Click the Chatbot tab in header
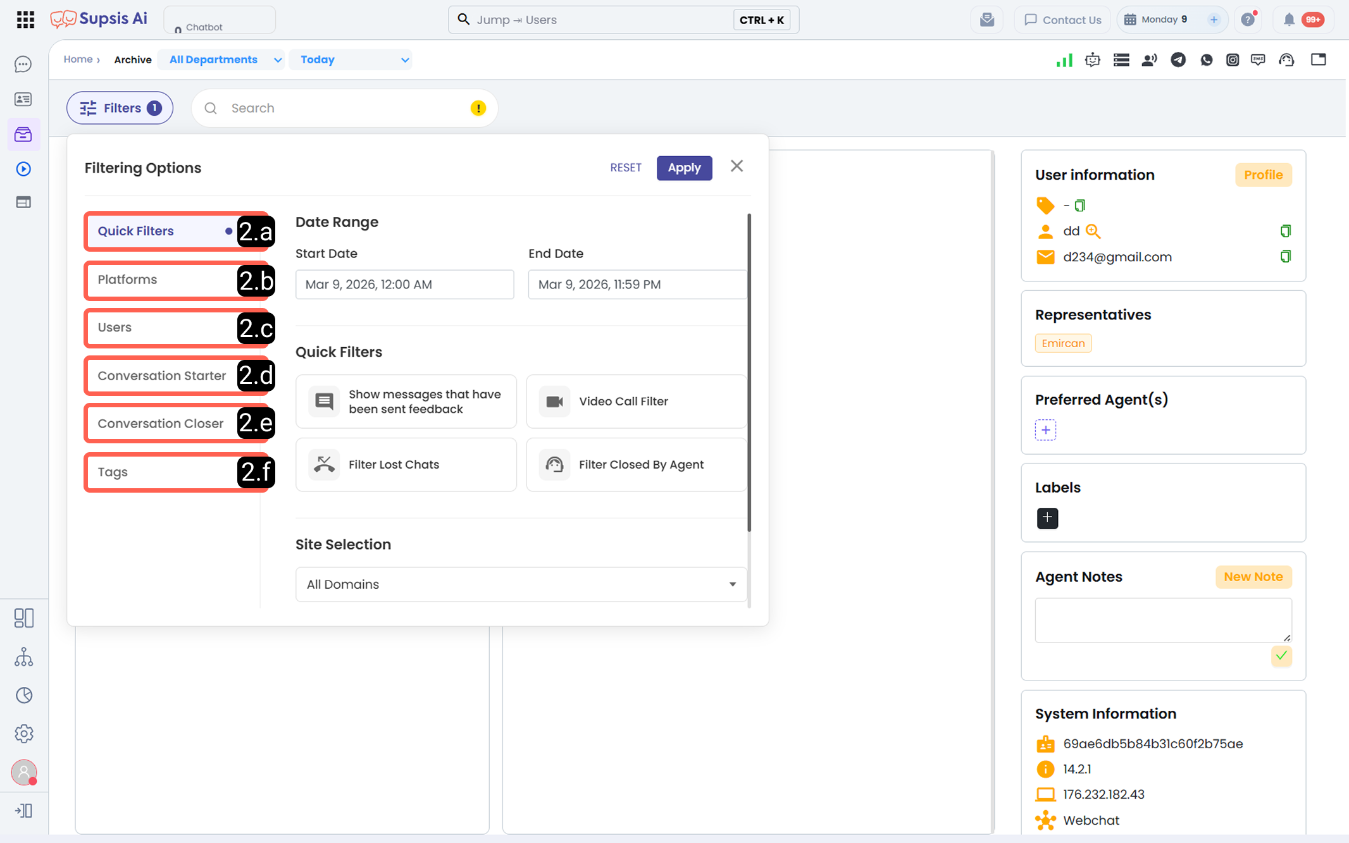 [220, 20]
